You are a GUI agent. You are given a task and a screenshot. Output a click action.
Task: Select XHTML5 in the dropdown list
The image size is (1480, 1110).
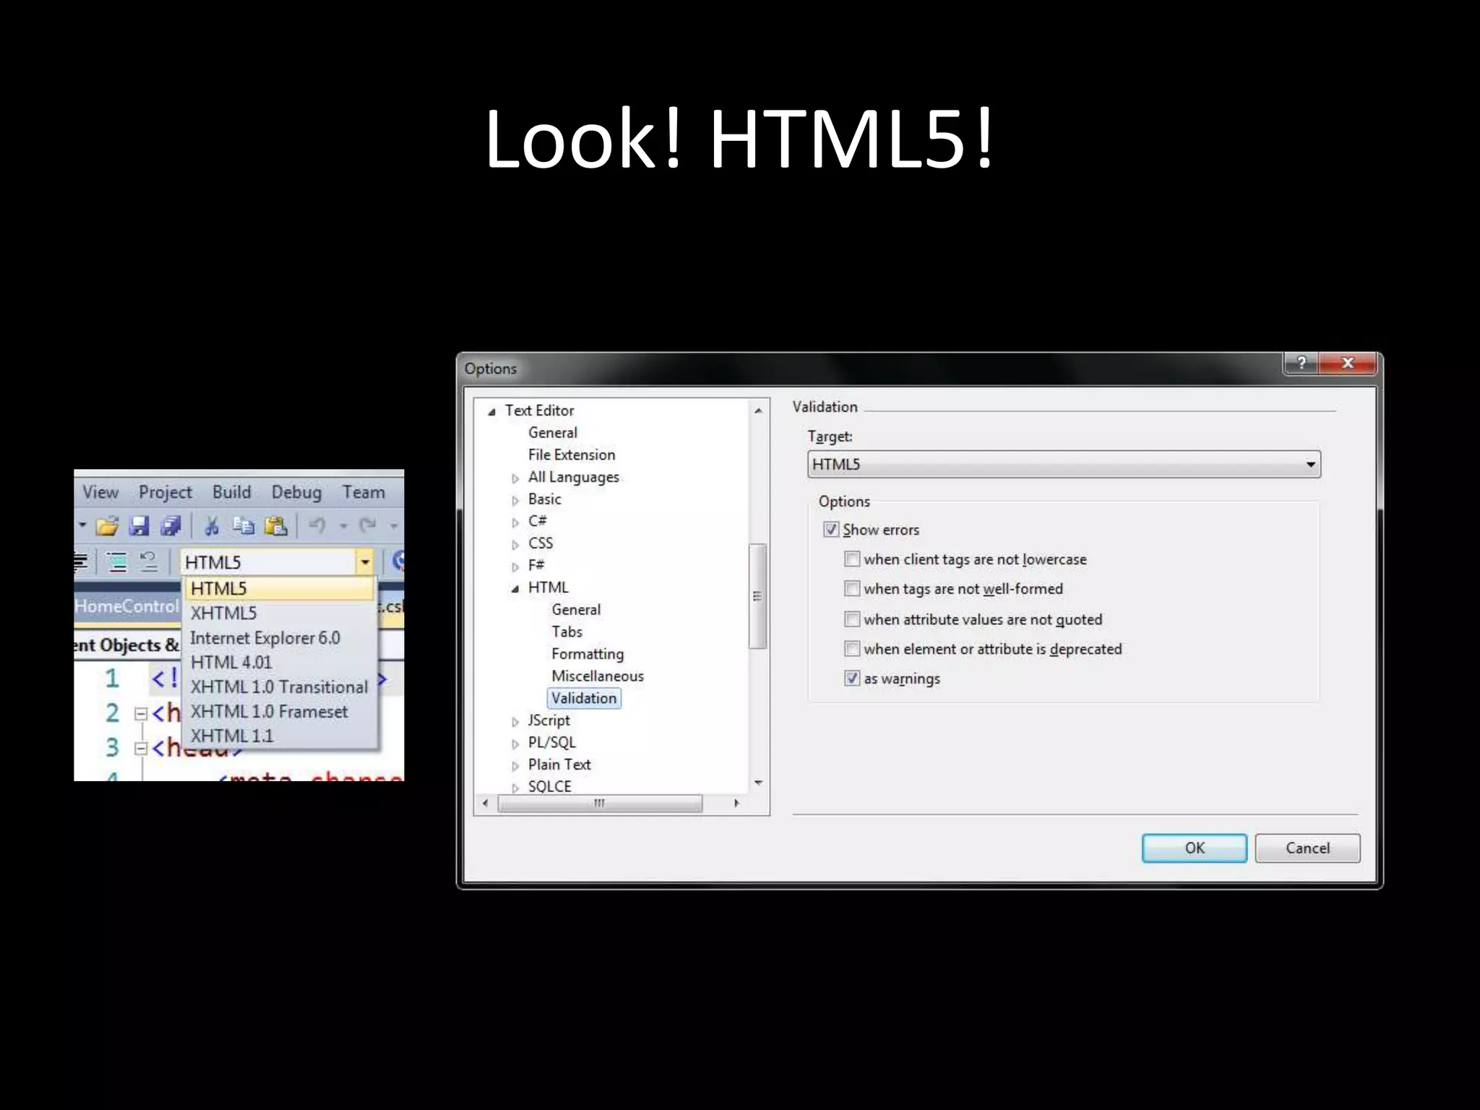pos(280,613)
